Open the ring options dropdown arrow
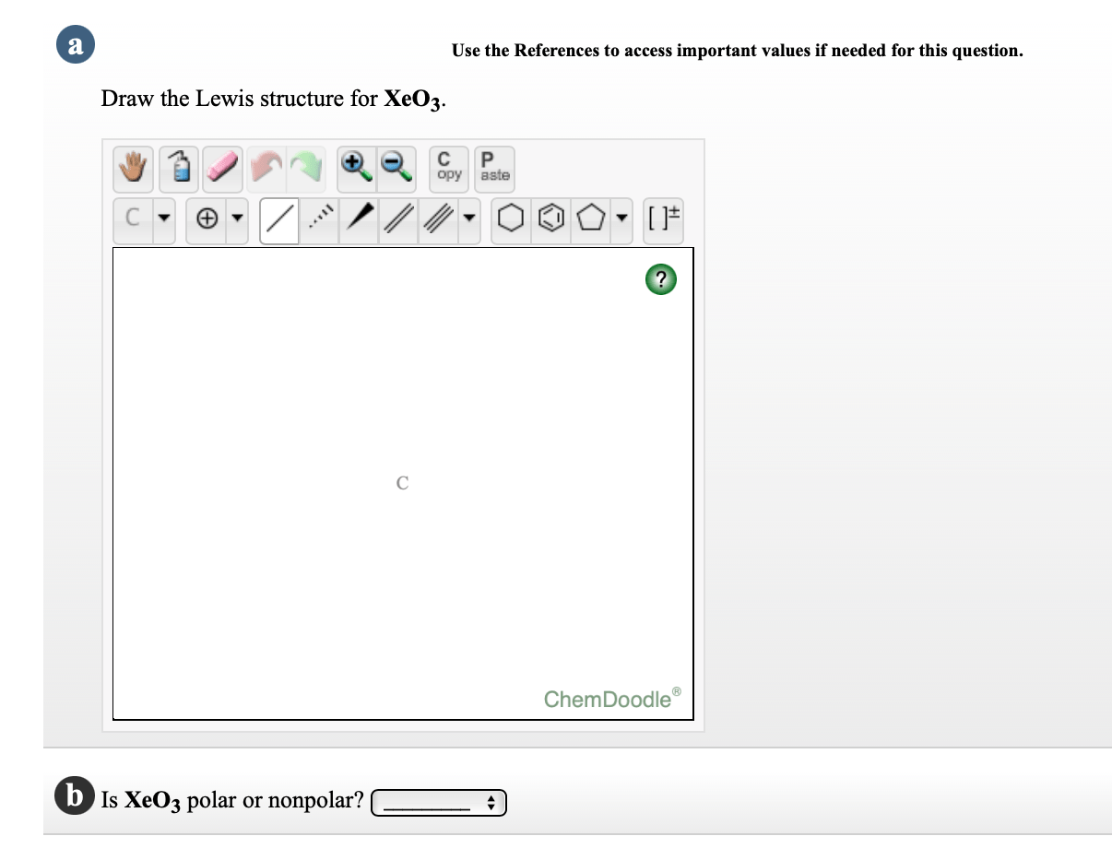This screenshot has width=1112, height=848. tap(621, 221)
